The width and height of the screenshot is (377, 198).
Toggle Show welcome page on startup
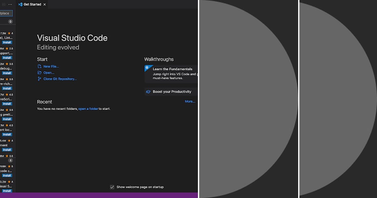112,187
